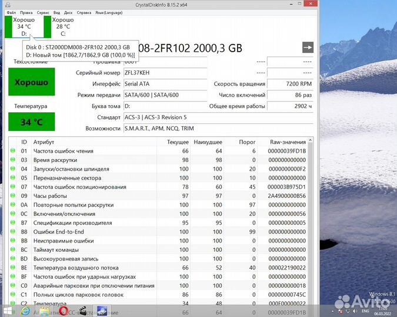Click status dot for 0A Повторные попытки раскрутки
Screen dimensions: 397x317
pos(13,204)
